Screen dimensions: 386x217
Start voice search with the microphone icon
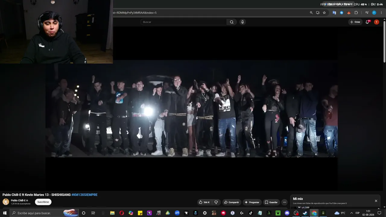coord(242,22)
